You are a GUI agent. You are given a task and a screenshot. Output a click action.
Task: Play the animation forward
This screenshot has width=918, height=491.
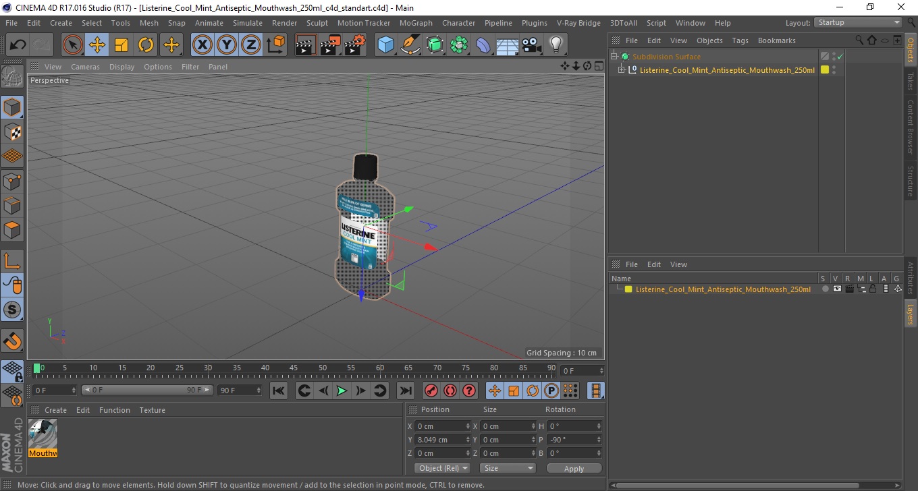click(x=342, y=391)
